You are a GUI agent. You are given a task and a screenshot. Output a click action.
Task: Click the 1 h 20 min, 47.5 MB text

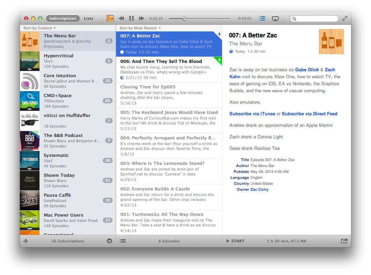286,241
